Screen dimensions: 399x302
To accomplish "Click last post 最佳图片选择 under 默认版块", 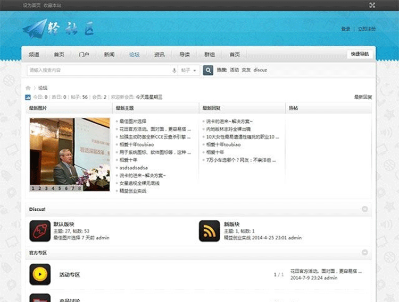I will [67, 238].
